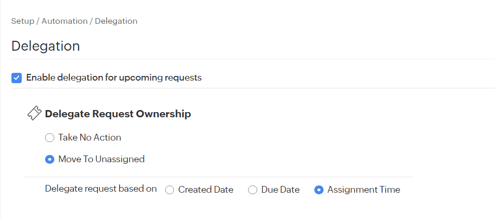
Task: Click the 'Assignment Time' option label
Action: click(363, 190)
